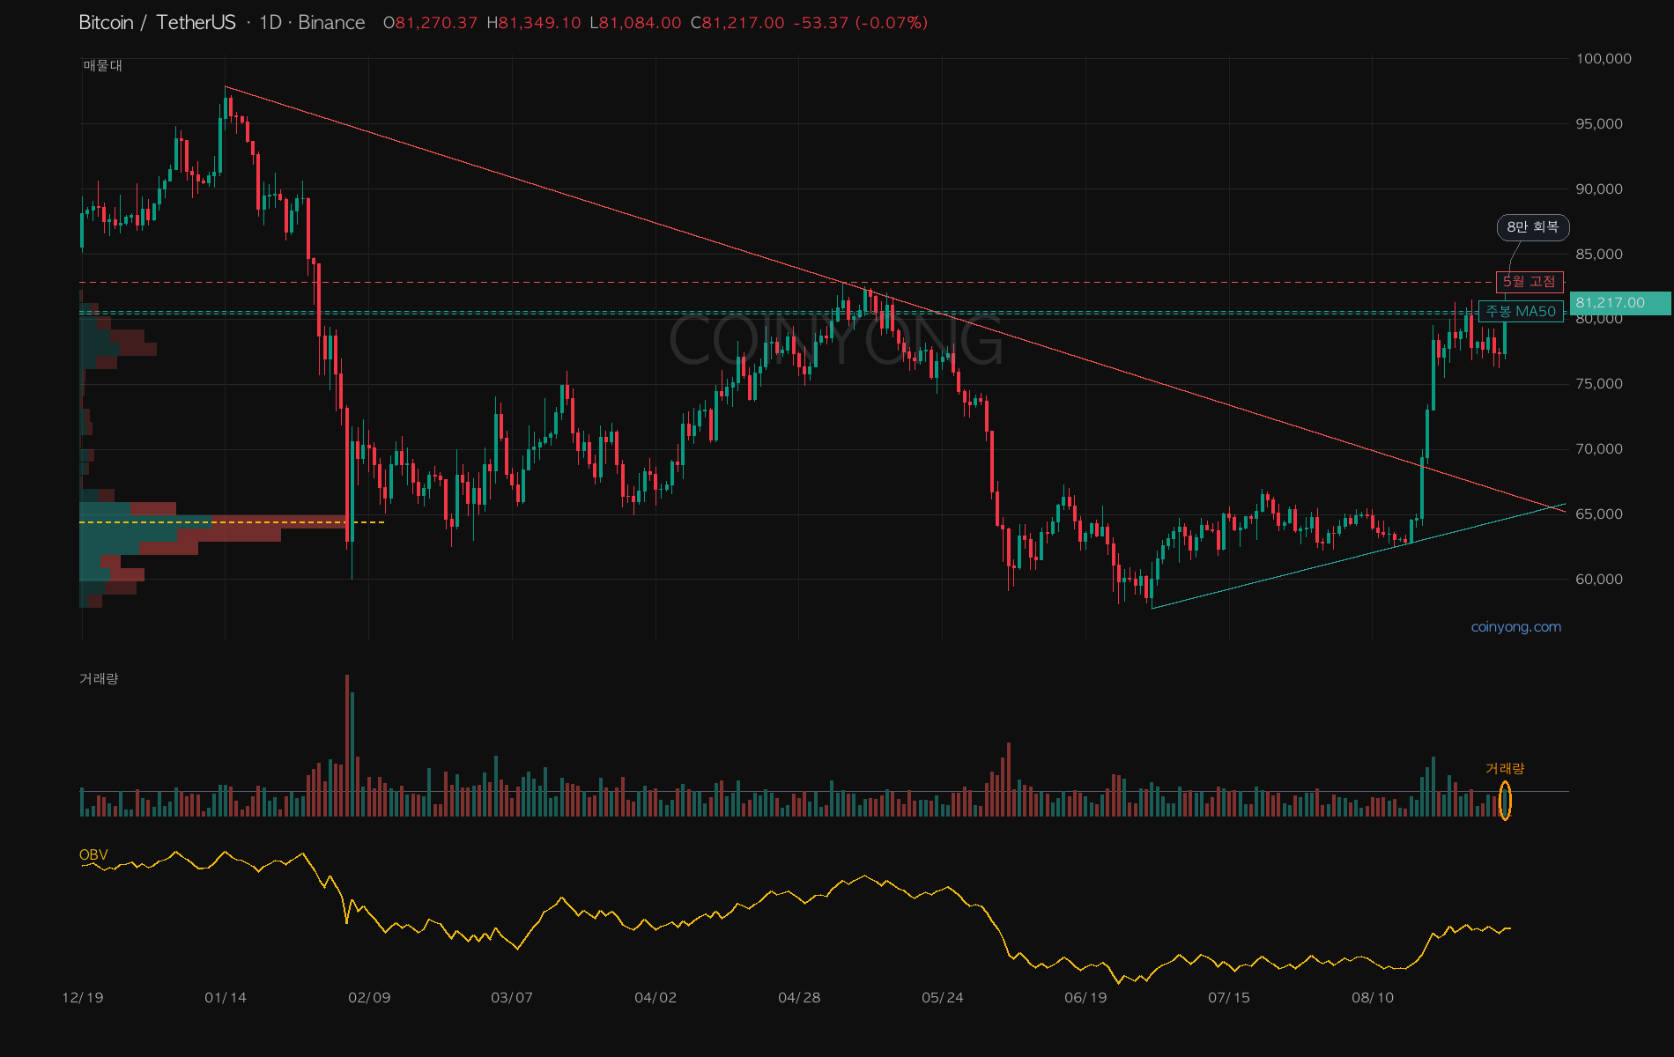Click the white 거래량 volume pane title
This screenshot has height=1057, width=1674.
99,678
